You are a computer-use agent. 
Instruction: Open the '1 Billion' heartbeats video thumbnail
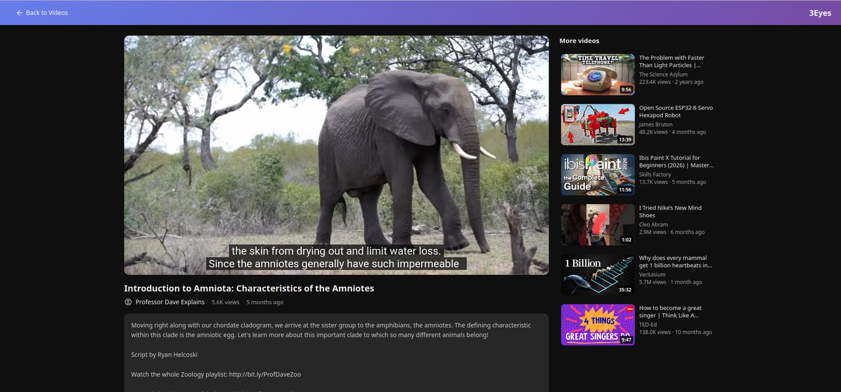[x=597, y=275]
